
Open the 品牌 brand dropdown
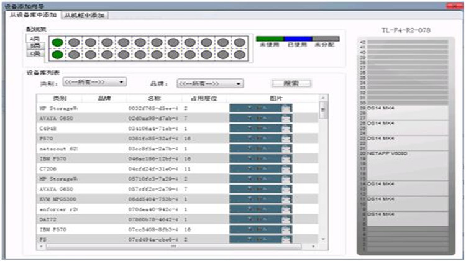coord(209,83)
